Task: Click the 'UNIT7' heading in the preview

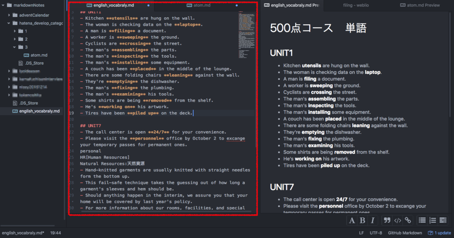Action: (x=282, y=187)
